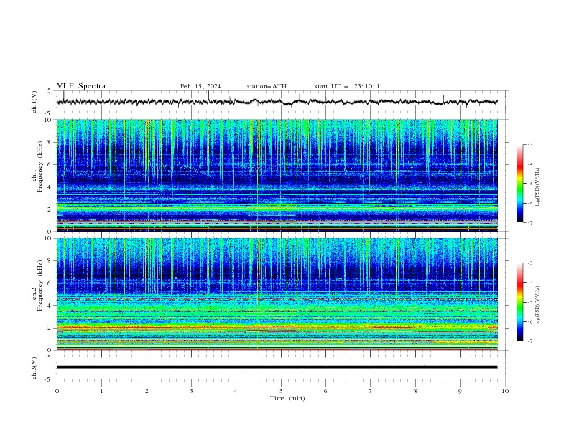Click the ch.3 flat black trace
569x439 pixels.
[x=277, y=367]
